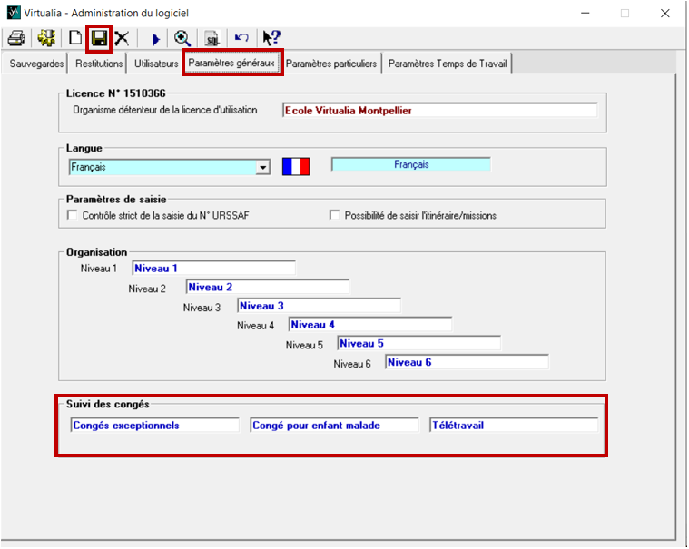Tick the itinéraire/missions entry checkbox
Screen dimensions: 689x549
coord(335,215)
